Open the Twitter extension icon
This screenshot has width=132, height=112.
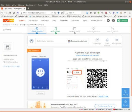[117, 13]
